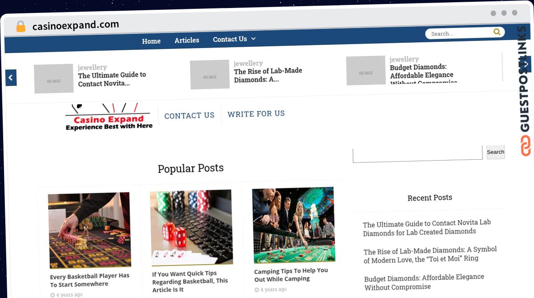Open the WRITE FOR US link

point(256,114)
